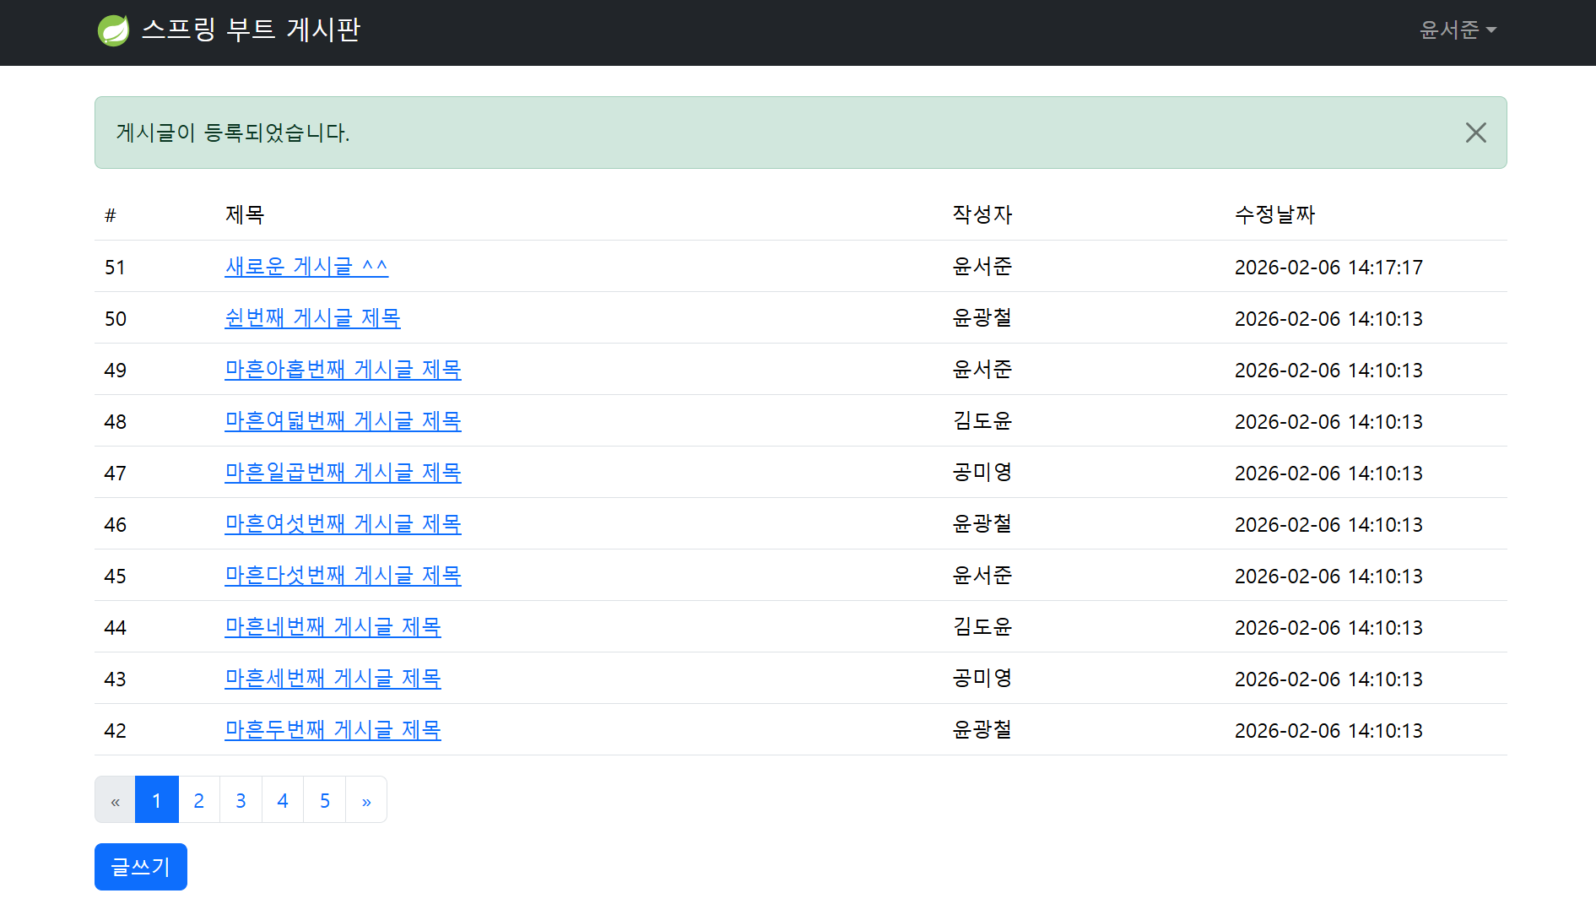Go to pagination page 2
Viewport: 1596px width, 904px height.
click(x=199, y=800)
